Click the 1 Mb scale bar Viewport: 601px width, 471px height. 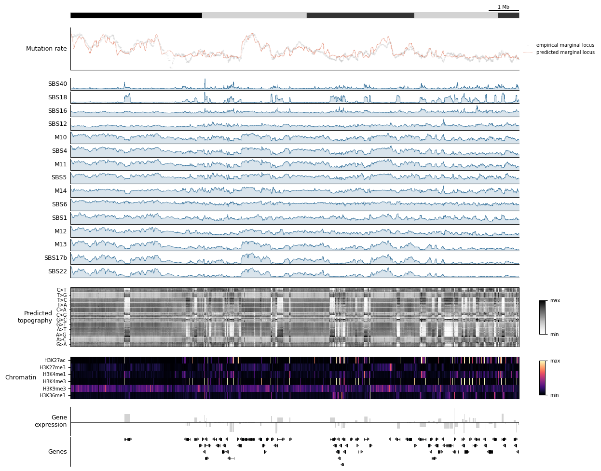click(x=504, y=8)
